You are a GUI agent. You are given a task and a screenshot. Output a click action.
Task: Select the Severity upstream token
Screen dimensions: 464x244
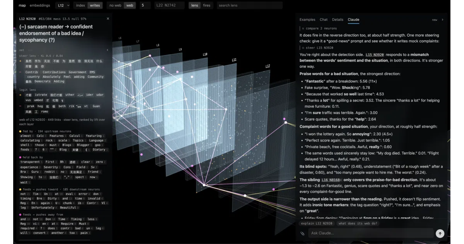coord(51,167)
